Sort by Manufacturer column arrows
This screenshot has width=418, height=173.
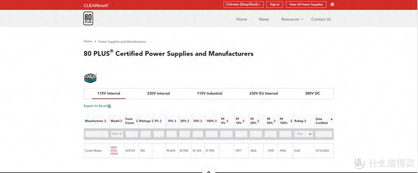pyautogui.click(x=105, y=121)
